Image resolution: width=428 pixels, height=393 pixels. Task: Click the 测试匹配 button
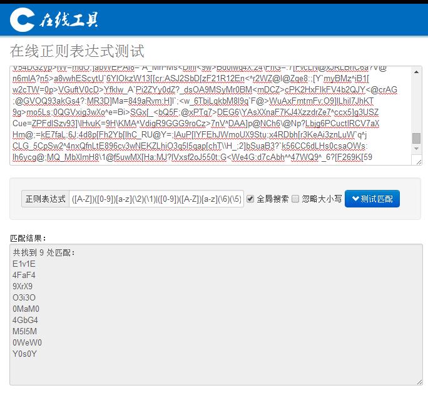point(372,199)
